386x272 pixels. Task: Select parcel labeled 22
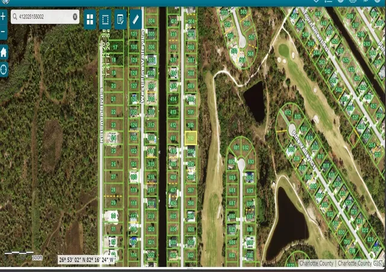click(x=113, y=112)
